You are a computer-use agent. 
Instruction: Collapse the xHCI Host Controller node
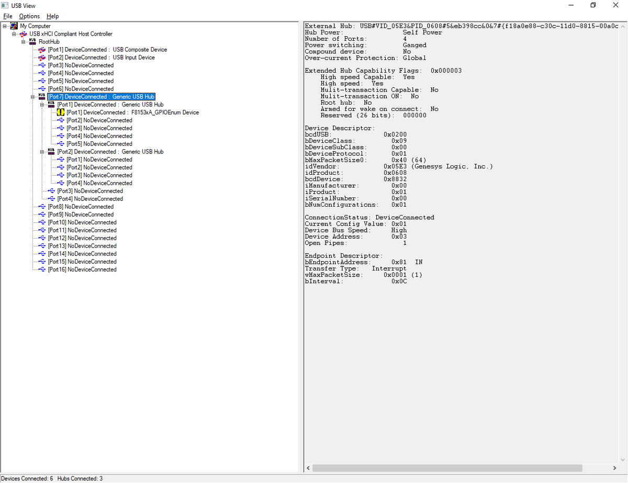pos(14,33)
